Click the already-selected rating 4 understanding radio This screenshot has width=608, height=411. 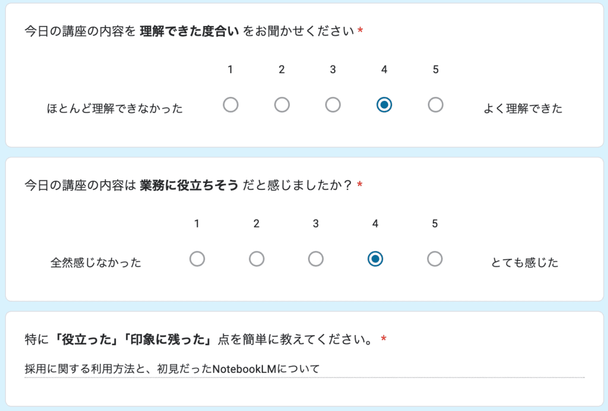tap(384, 104)
